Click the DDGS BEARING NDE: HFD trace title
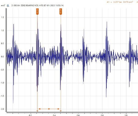The image size is (138, 116). pos(37,5)
